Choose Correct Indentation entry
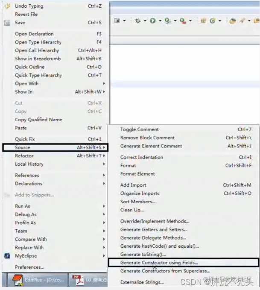 (x=184, y=158)
